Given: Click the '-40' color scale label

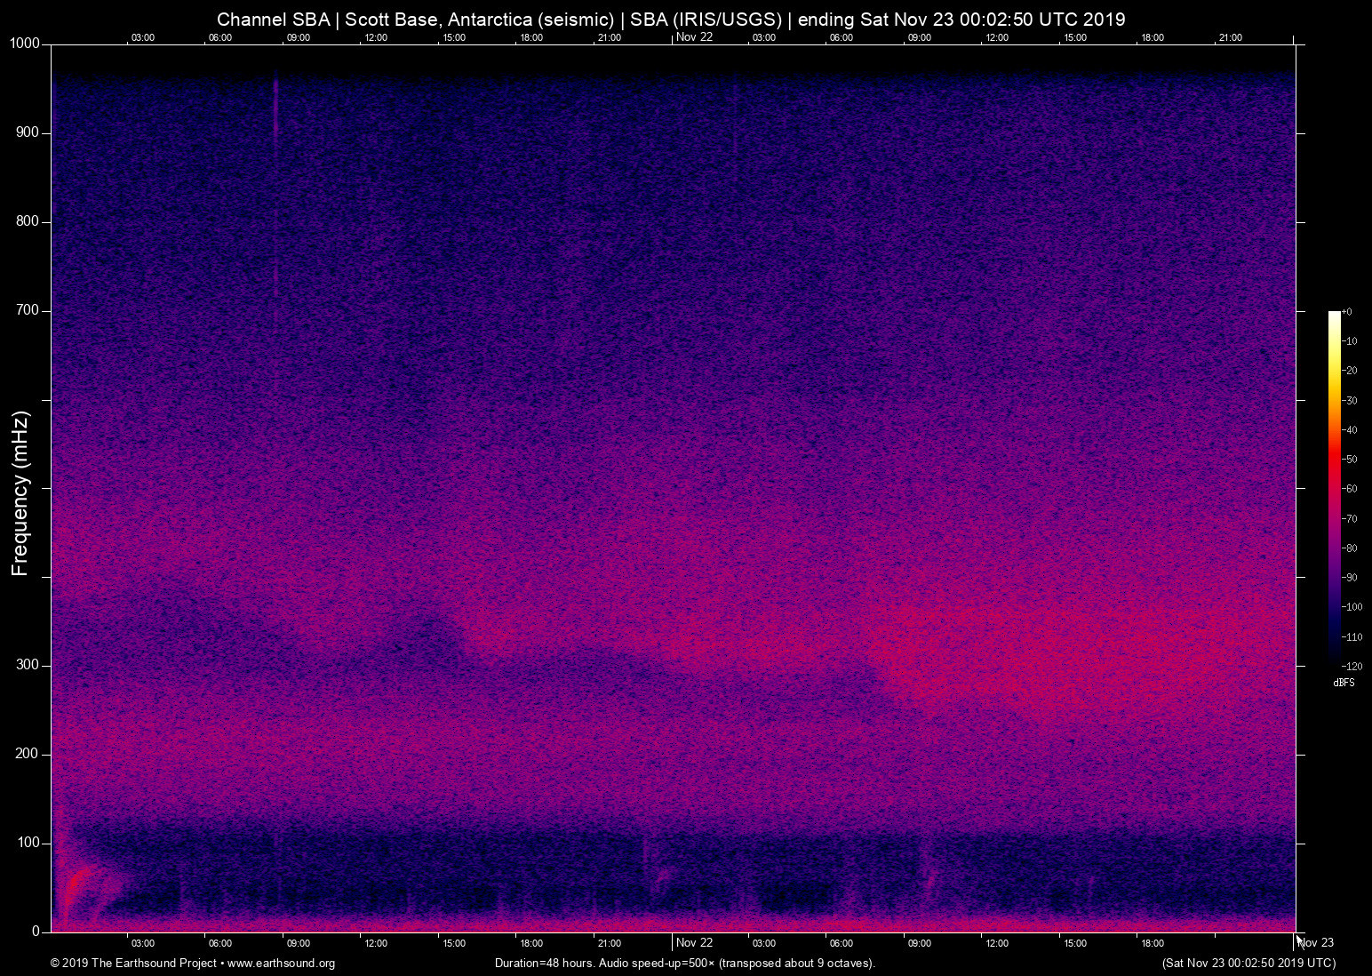Looking at the screenshot, I should 1349,430.
